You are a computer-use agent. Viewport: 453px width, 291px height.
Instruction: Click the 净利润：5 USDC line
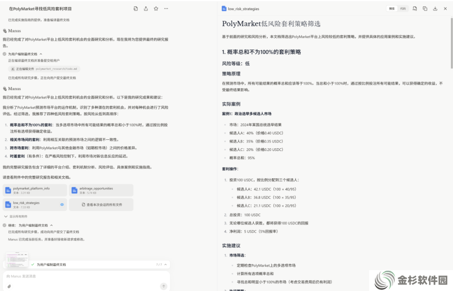pos(254,231)
